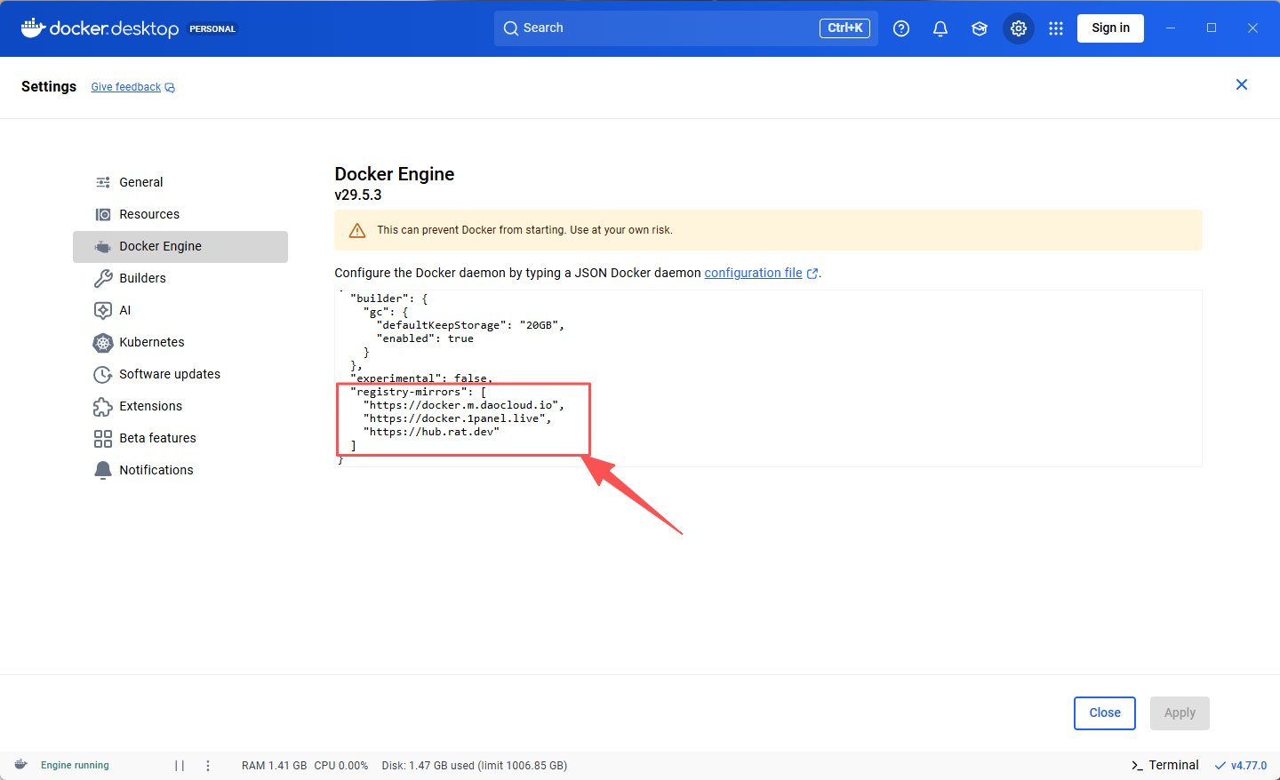
Task: Open the Terminal from the status bar
Action: click(x=1164, y=765)
